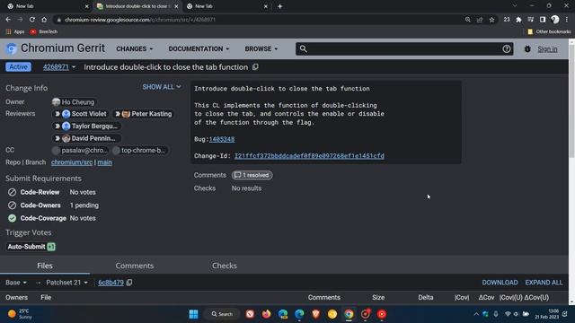This screenshot has width=575, height=323.
Task: Open commit 6c8b479 link
Action: tap(111, 283)
